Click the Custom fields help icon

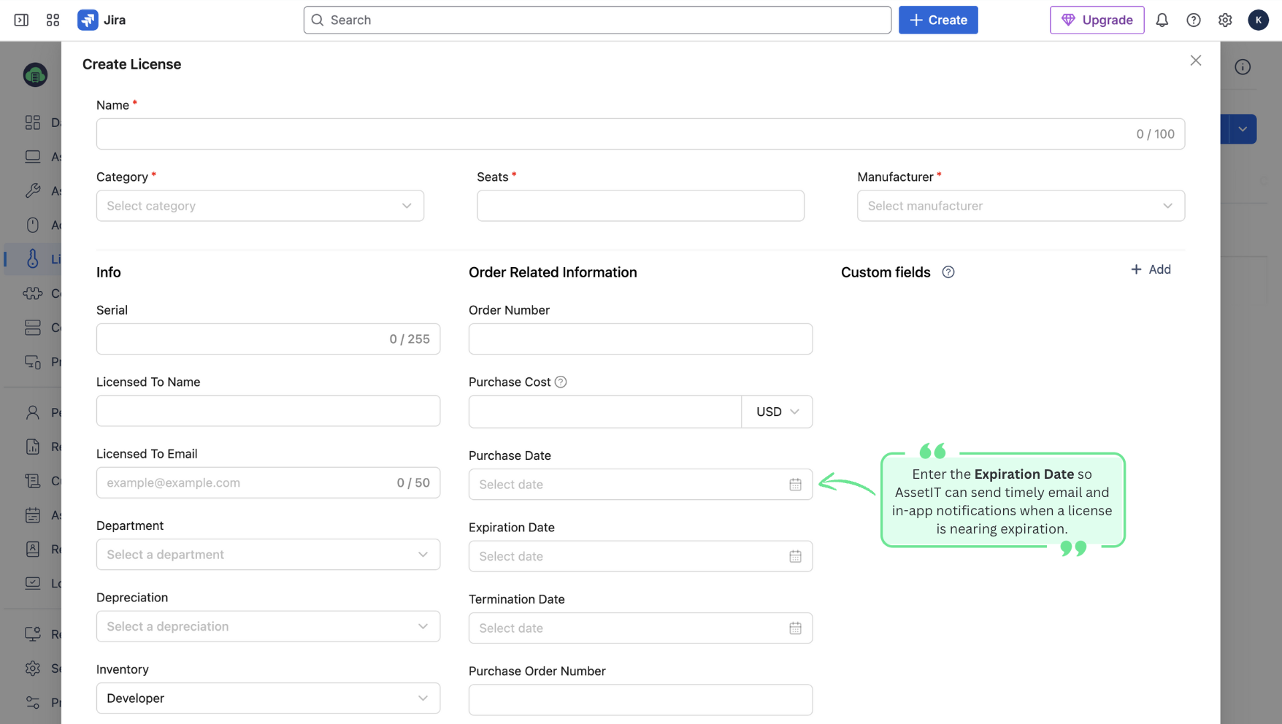[948, 272]
